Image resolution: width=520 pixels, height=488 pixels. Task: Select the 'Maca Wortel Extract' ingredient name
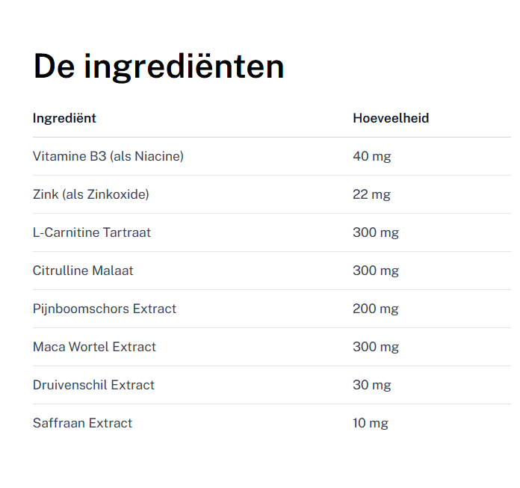[94, 347]
